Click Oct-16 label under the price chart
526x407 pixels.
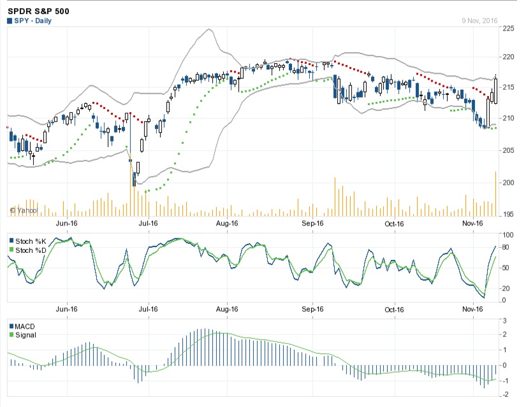(x=394, y=224)
